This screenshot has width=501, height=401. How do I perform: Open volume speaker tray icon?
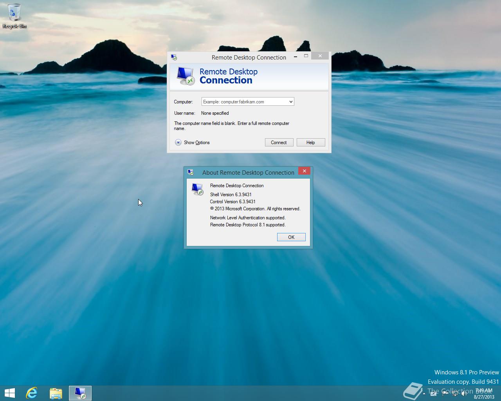[x=464, y=394]
